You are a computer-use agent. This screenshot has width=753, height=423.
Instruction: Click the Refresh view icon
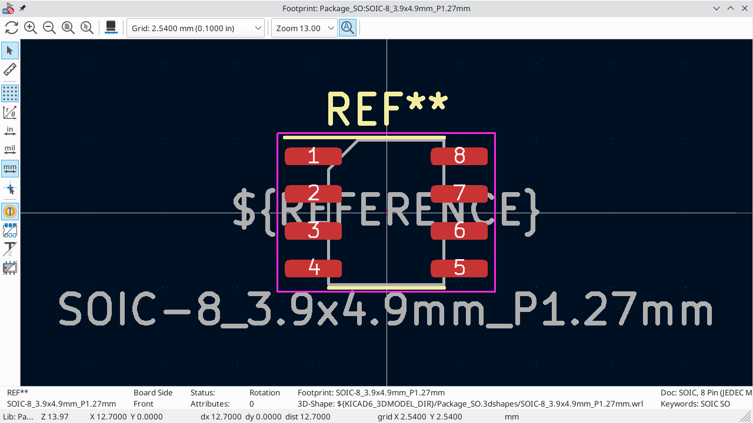12,28
